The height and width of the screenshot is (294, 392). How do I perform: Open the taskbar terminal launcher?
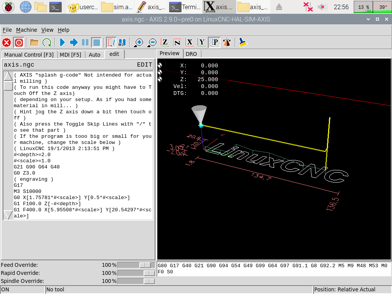tap(56, 7)
